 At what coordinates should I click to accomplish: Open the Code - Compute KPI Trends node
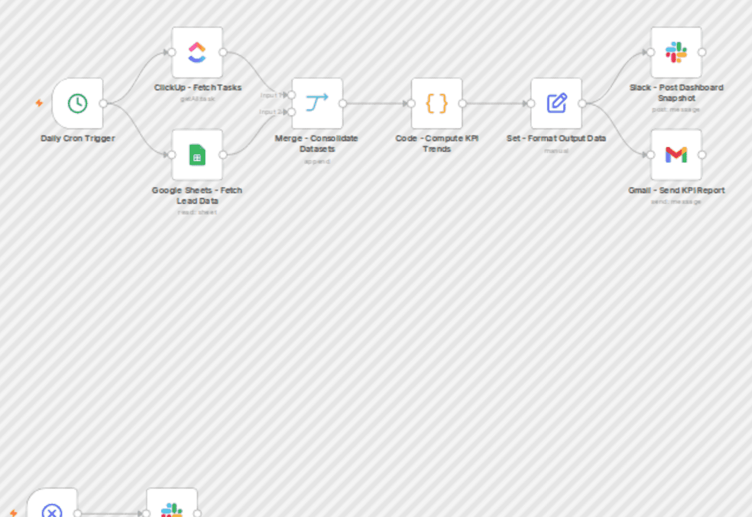point(437,103)
